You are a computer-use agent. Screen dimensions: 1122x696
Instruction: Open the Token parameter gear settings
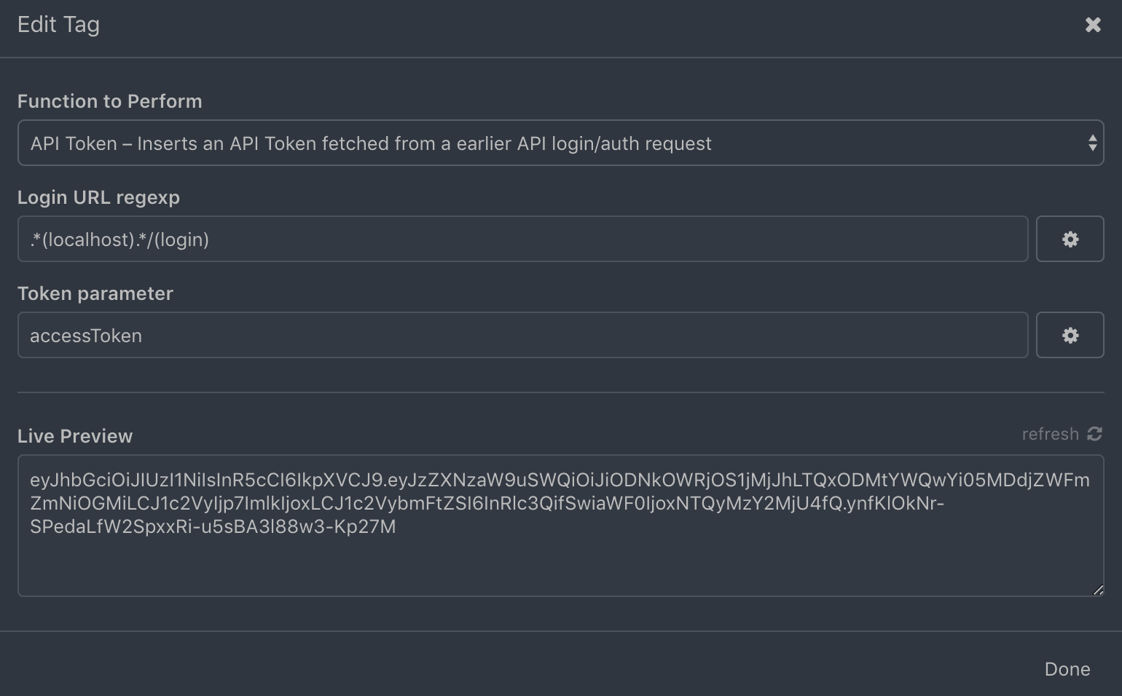(1070, 336)
